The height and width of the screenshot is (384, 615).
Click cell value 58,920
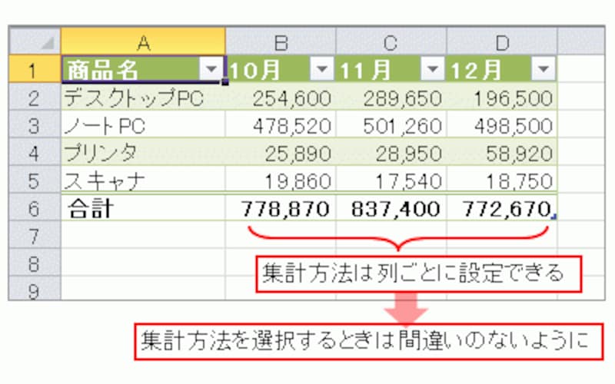pos(502,151)
